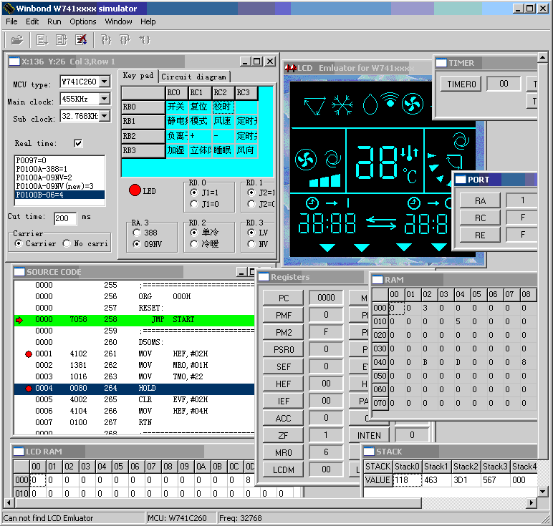Screen dimensions: 553x526
Task: Open the MCU type dropdown
Action: pos(105,82)
